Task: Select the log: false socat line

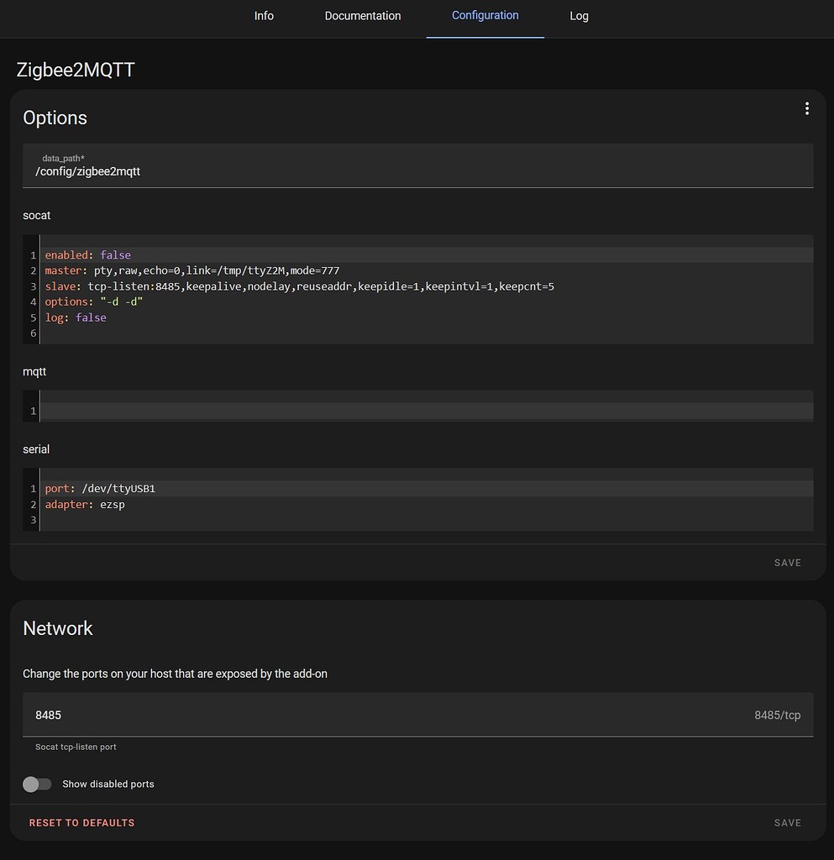Action: tap(76, 317)
